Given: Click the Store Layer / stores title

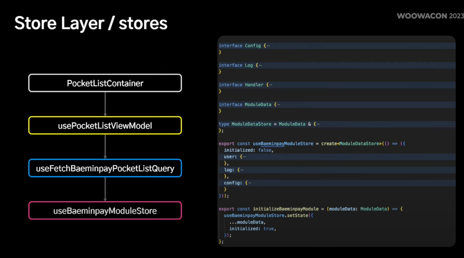Looking at the screenshot, I should pyautogui.click(x=91, y=23).
